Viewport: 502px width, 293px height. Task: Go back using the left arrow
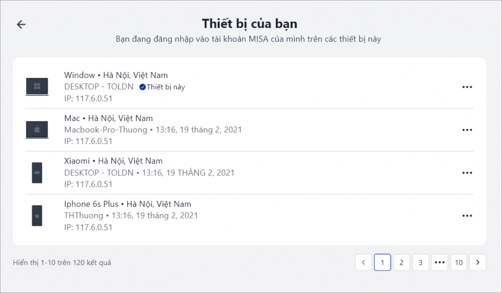21,24
